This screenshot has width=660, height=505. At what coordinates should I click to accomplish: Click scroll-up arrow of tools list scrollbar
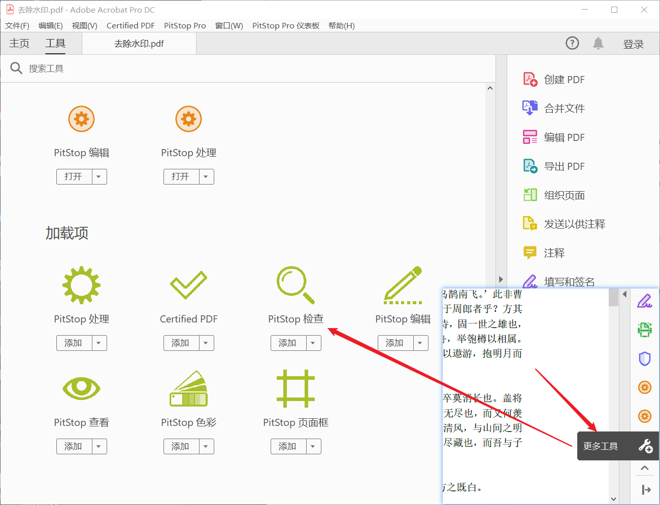click(490, 88)
